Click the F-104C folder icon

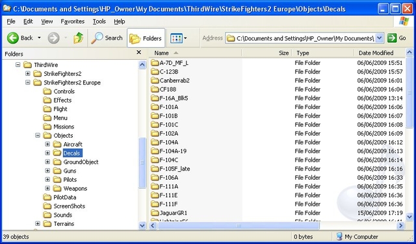click(155, 160)
